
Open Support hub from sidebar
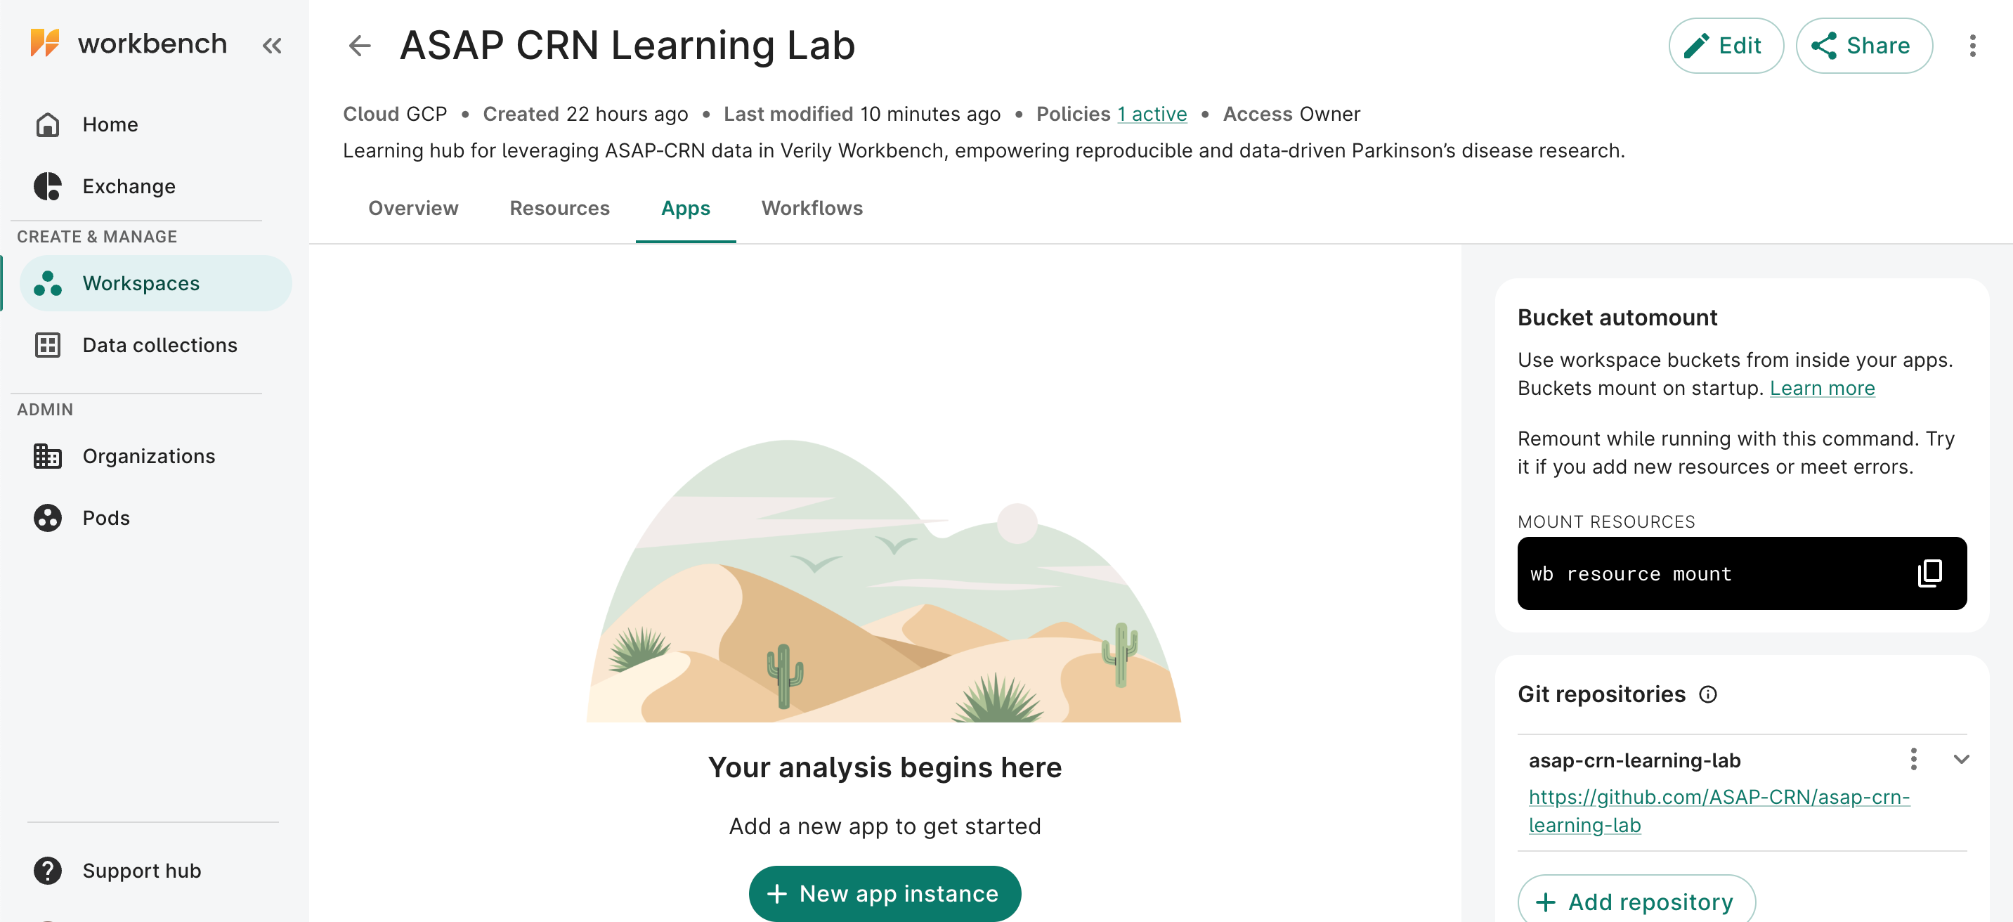coord(141,871)
